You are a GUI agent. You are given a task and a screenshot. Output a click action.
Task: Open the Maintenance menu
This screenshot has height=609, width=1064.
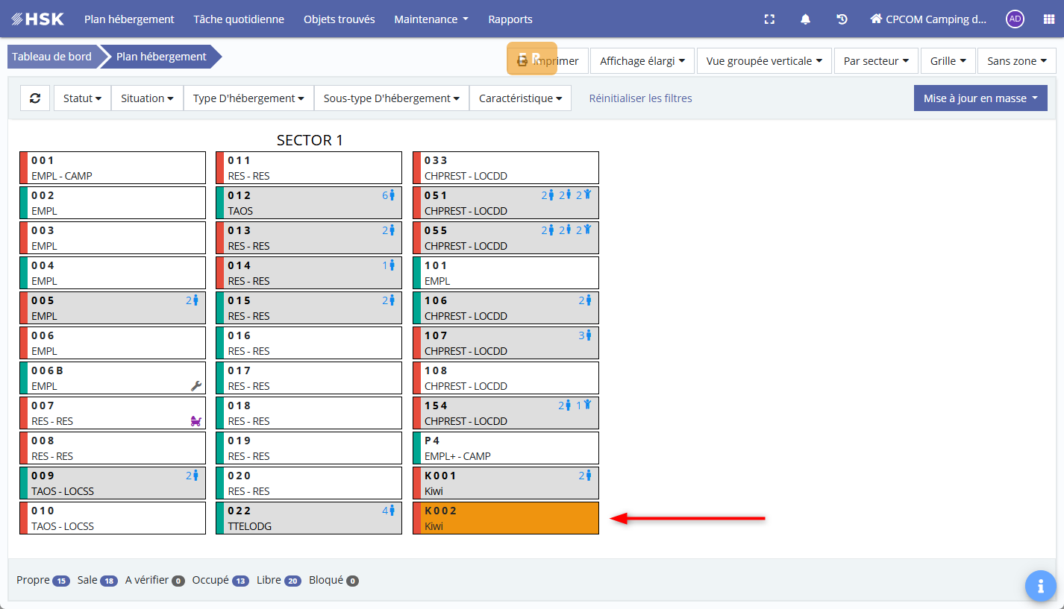pos(431,19)
